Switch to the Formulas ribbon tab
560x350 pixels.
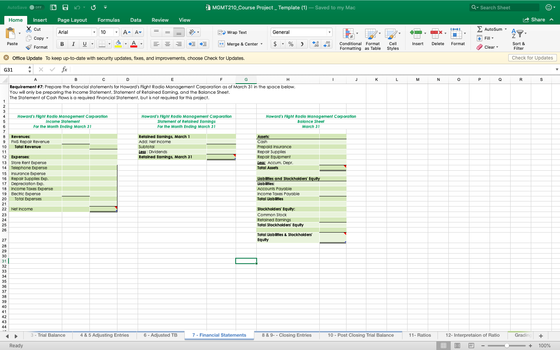click(108, 20)
